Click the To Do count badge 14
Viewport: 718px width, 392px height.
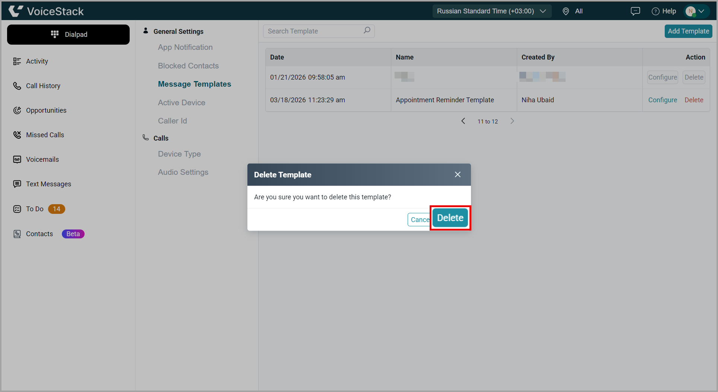(57, 209)
